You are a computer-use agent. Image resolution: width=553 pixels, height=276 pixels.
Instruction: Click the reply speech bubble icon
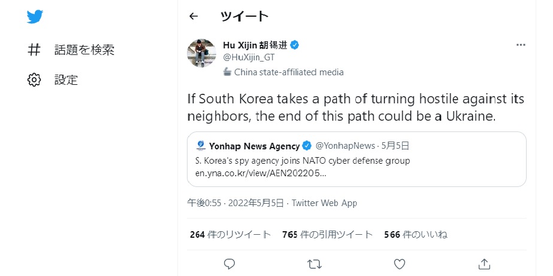(x=229, y=263)
